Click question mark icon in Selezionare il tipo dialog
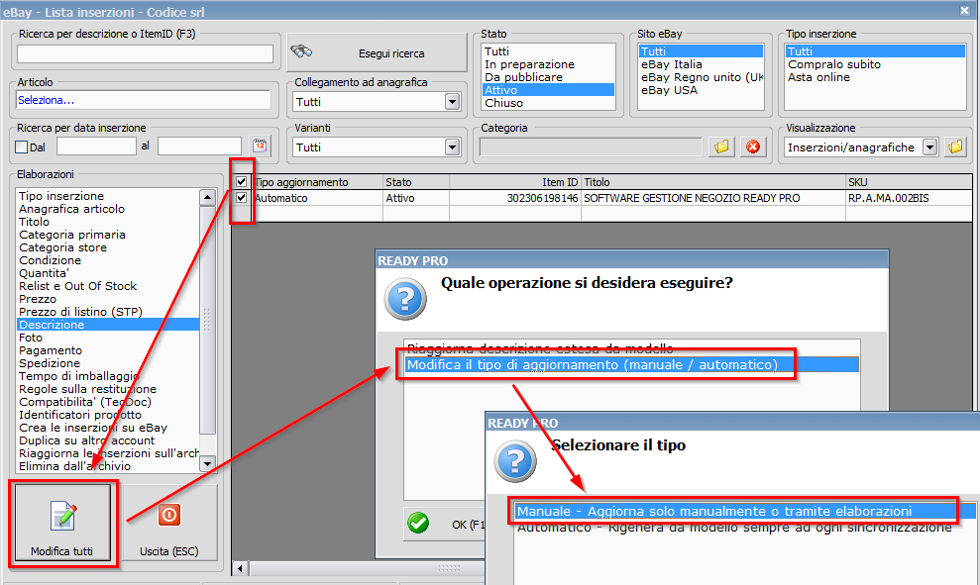 (515, 461)
